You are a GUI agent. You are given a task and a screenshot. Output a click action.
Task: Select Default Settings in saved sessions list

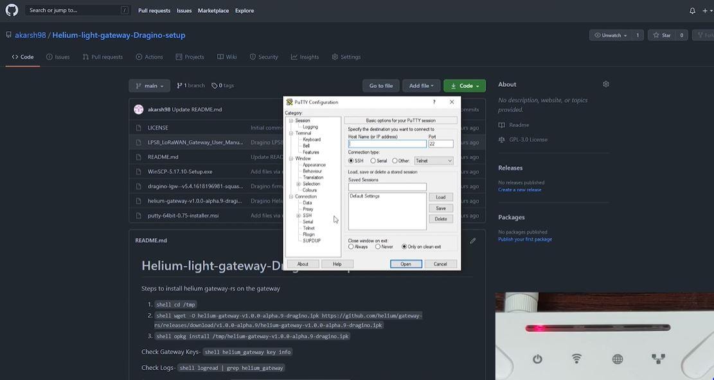(365, 196)
